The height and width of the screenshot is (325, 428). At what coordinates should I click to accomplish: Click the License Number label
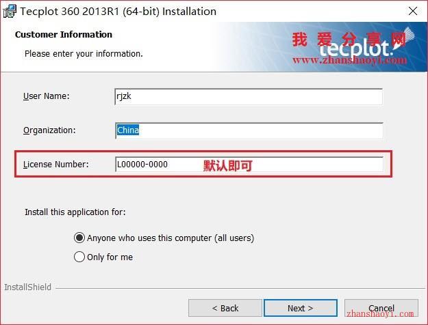pos(56,165)
